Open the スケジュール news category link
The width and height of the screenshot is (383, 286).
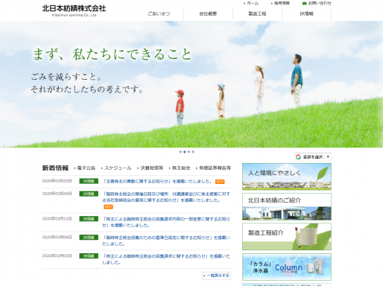118,168
